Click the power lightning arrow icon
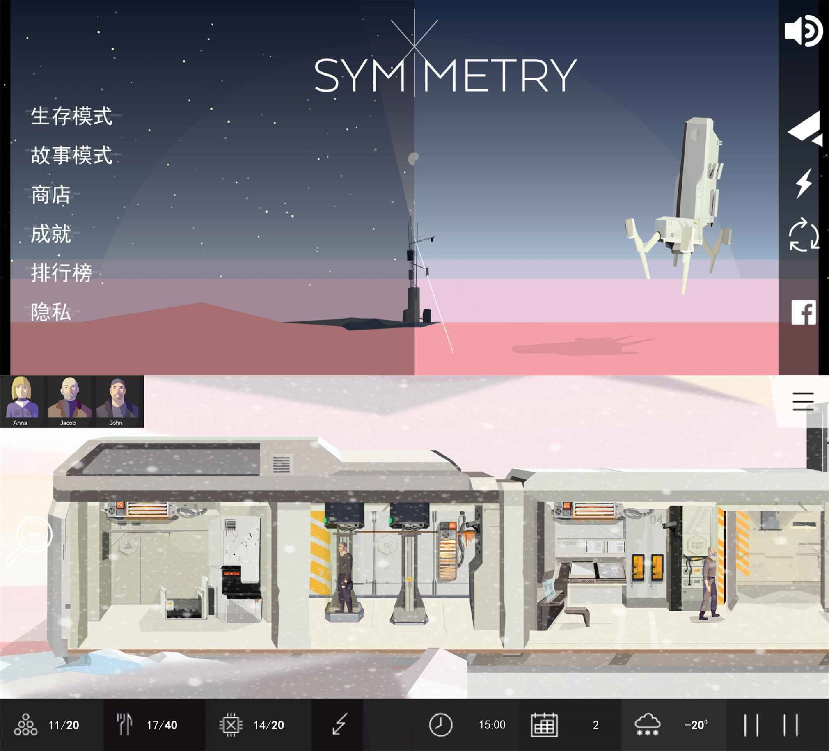 tap(340, 725)
